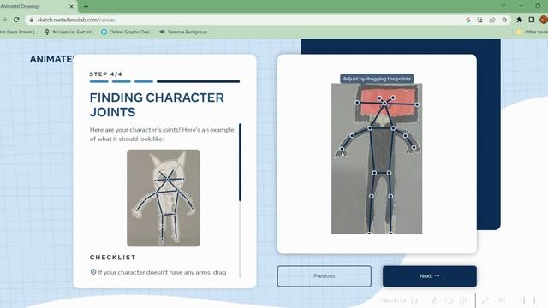The width and height of the screenshot is (548, 308).
Task: Click the first step progress segment
Action: pos(99,81)
